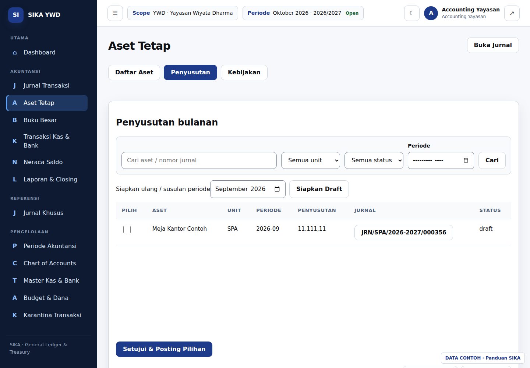The width and height of the screenshot is (530, 368).
Task: Click the arrow icon beside Accounting Yayasan
Action: 512,13
